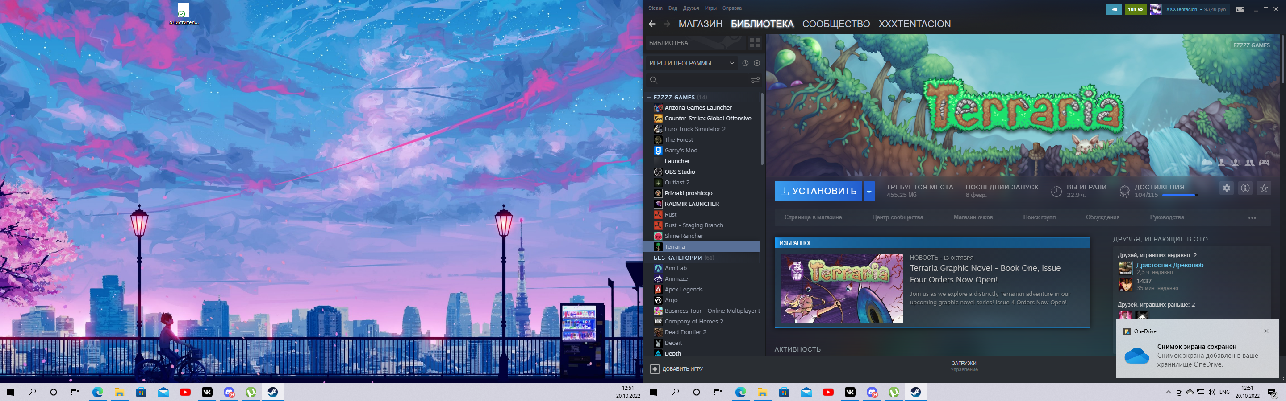The height and width of the screenshot is (401, 1286).
Task: Open the library grid collections view icon
Action: click(x=755, y=43)
